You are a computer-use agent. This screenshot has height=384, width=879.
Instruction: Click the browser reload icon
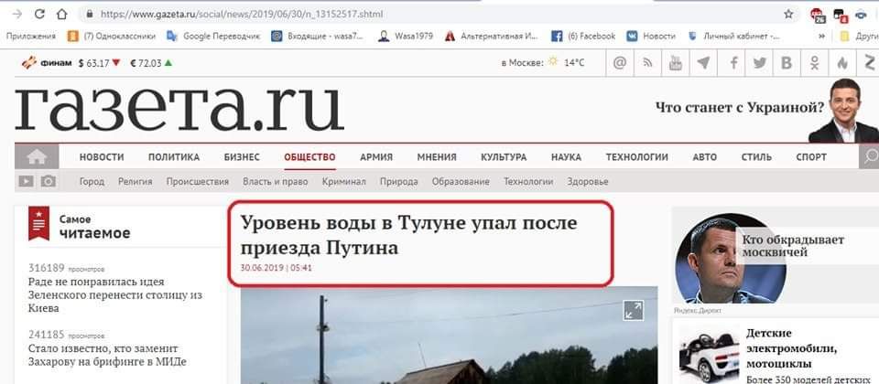click(x=39, y=14)
